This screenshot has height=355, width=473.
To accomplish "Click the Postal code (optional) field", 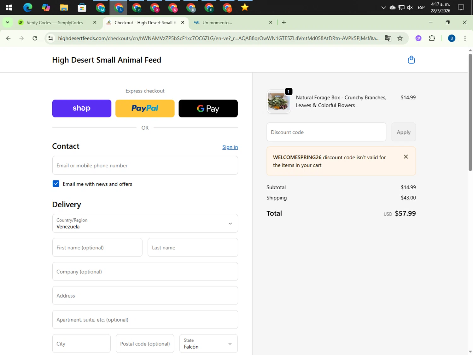I will pos(145,344).
